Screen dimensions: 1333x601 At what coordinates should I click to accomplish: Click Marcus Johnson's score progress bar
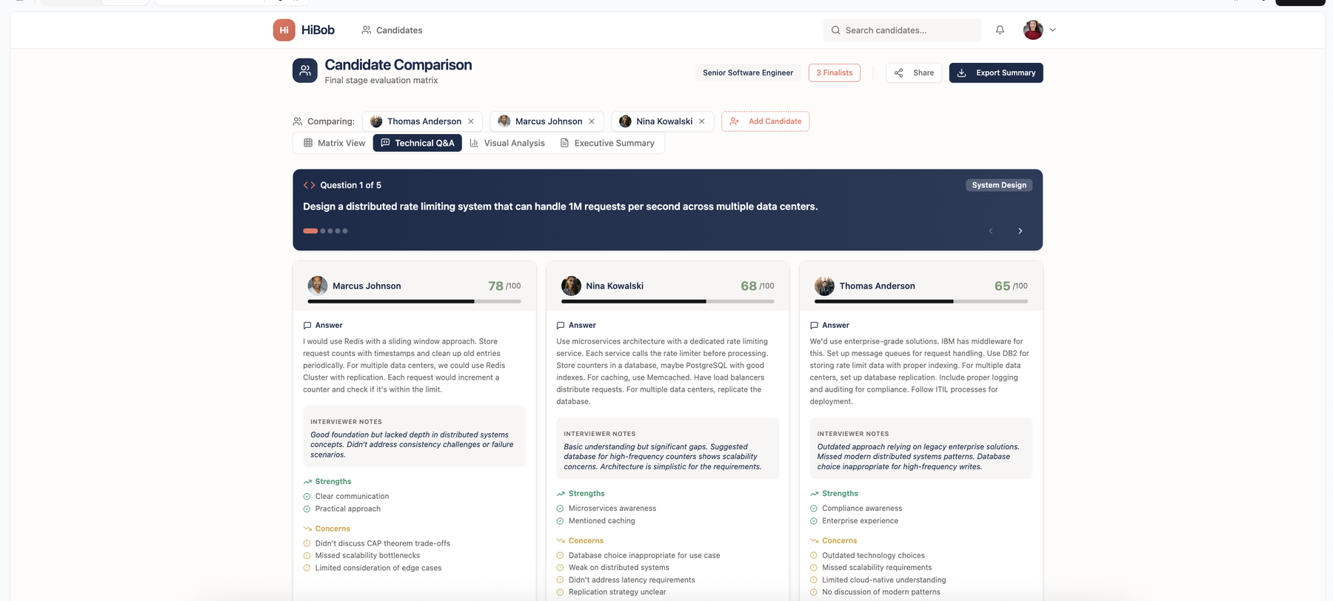414,301
